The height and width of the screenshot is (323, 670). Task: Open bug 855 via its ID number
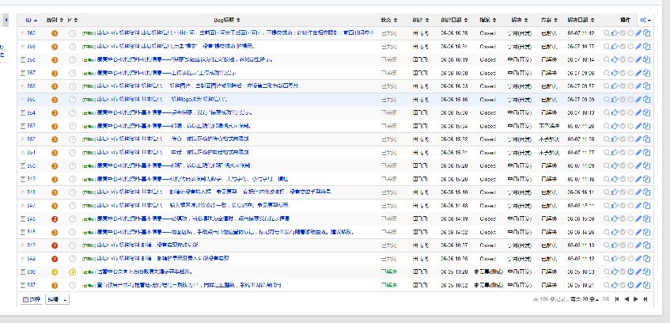pos(31,100)
